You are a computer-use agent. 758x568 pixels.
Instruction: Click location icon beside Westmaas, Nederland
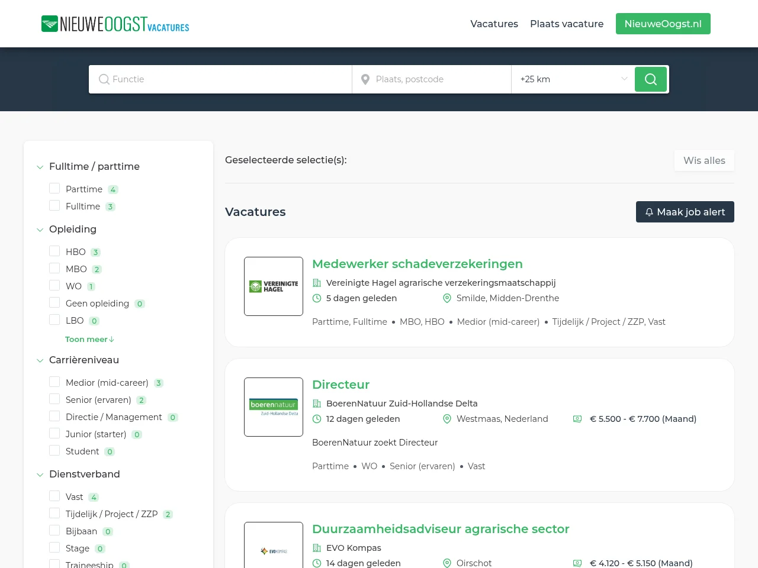point(447,419)
